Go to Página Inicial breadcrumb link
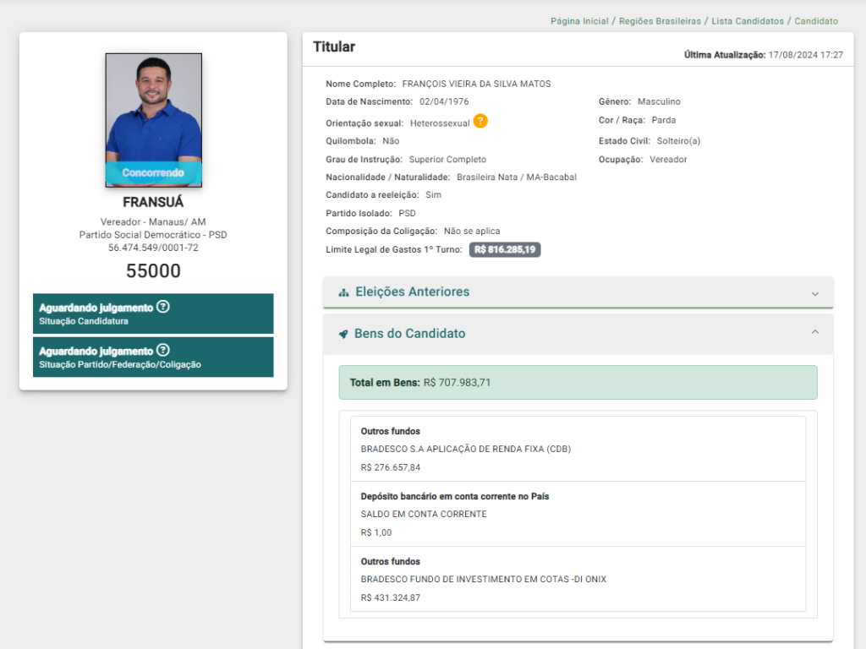The height and width of the screenshot is (649, 866). point(579,21)
